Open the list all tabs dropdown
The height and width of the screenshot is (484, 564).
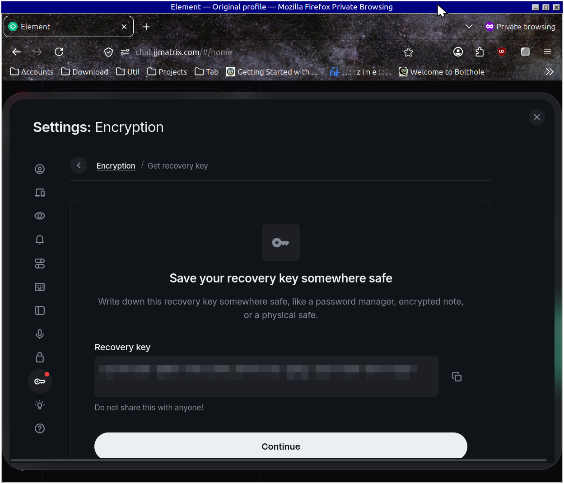click(x=469, y=27)
